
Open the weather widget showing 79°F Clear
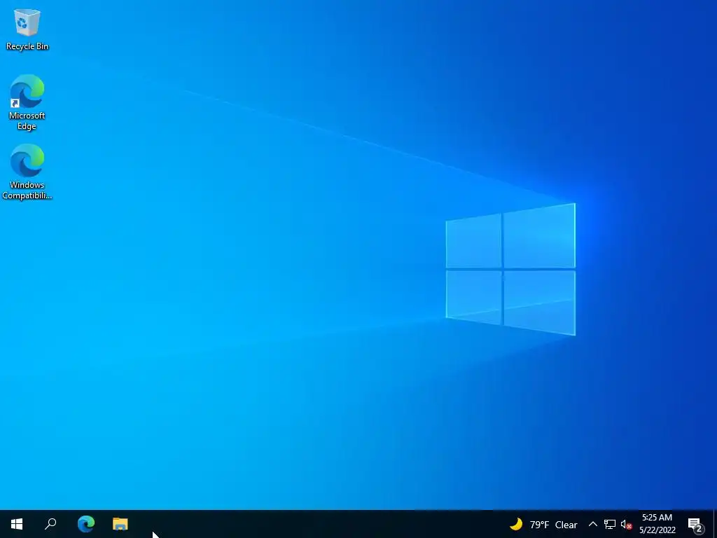click(543, 524)
